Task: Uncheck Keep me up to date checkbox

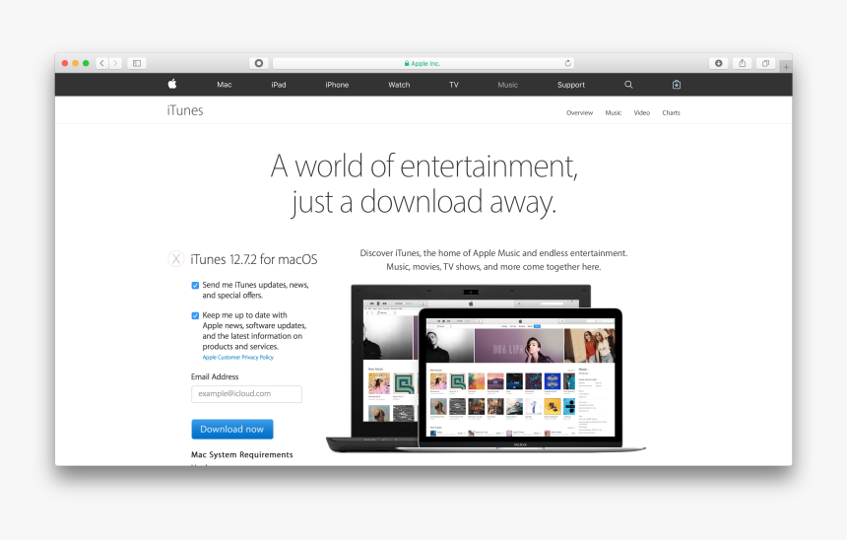Action: tap(195, 315)
